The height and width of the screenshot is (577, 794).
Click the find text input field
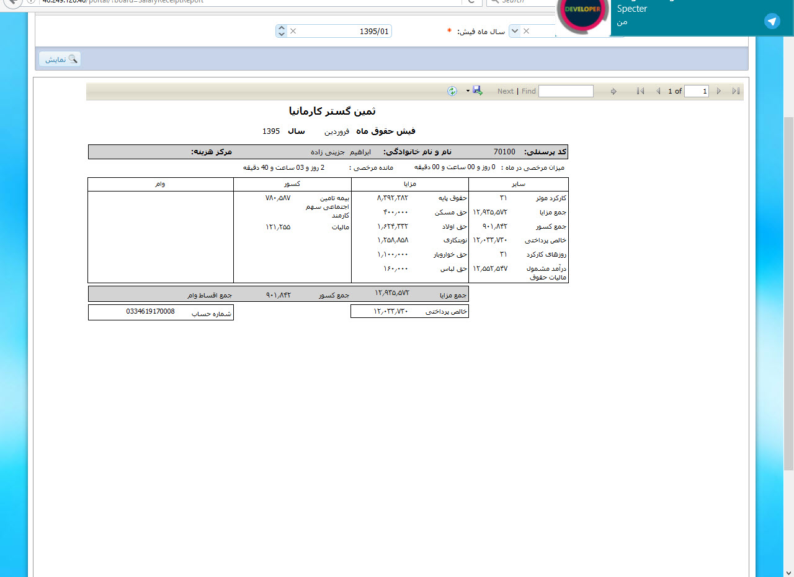(x=566, y=91)
